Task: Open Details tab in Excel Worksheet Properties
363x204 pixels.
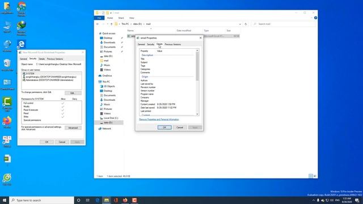Action: 41,59
